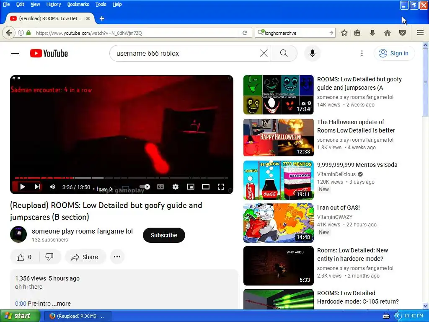Screen dimensions: 429x322
Task: Click the Pocket save icon
Action: 403,33
